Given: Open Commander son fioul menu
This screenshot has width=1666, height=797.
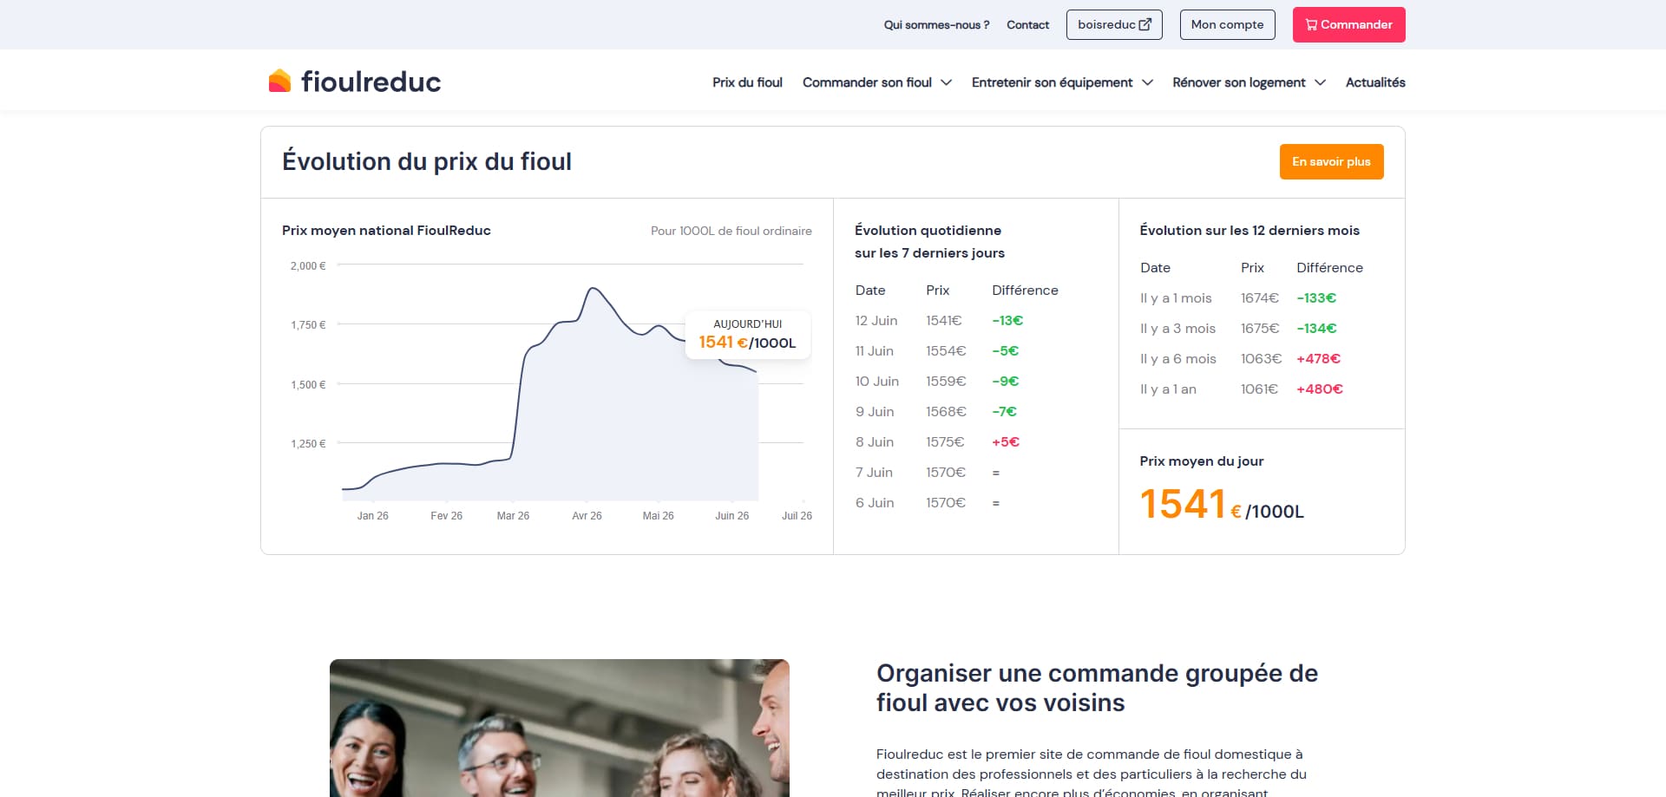Looking at the screenshot, I should coord(877,82).
